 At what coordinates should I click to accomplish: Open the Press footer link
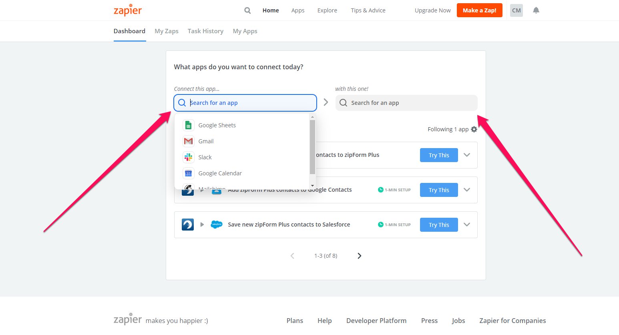click(x=429, y=321)
